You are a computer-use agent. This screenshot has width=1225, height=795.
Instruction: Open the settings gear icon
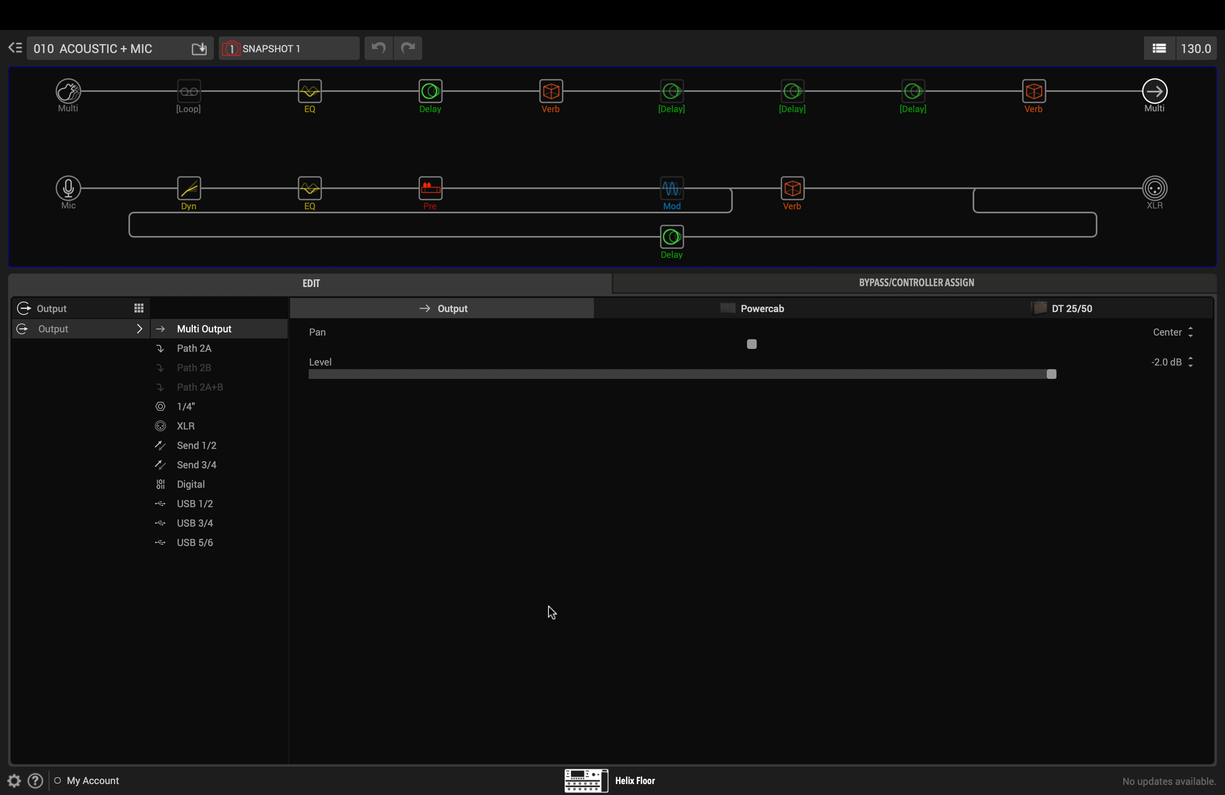(x=14, y=780)
